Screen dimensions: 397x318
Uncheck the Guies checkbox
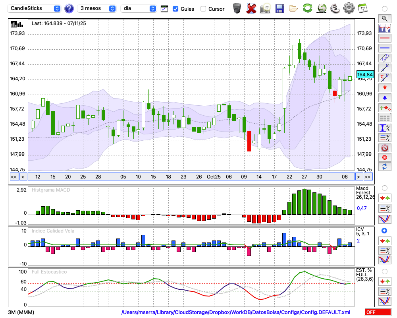175,9
